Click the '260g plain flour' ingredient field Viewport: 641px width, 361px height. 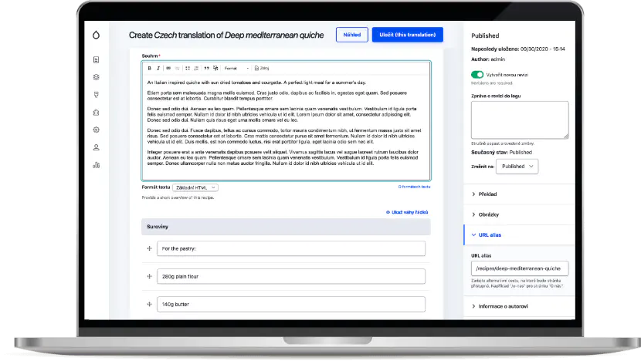tap(291, 276)
